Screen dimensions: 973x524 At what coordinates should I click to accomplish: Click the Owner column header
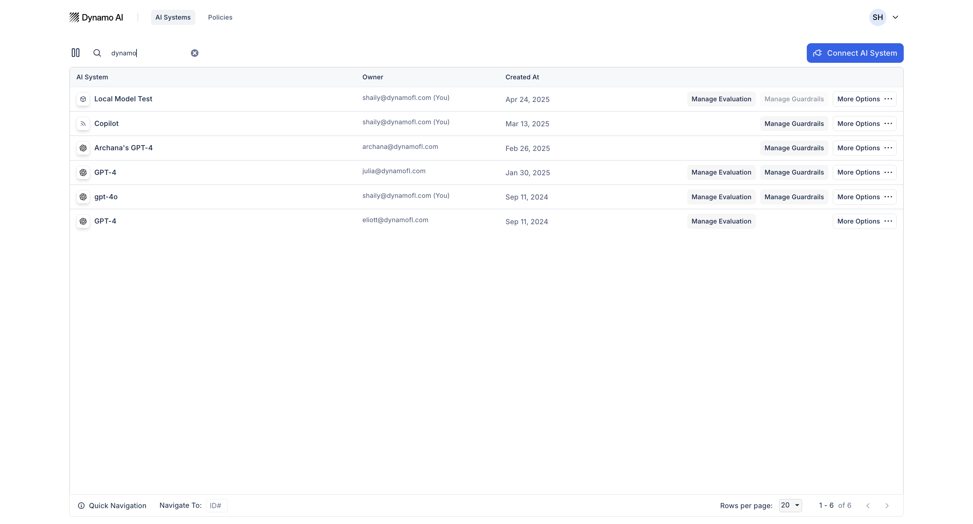tap(373, 77)
